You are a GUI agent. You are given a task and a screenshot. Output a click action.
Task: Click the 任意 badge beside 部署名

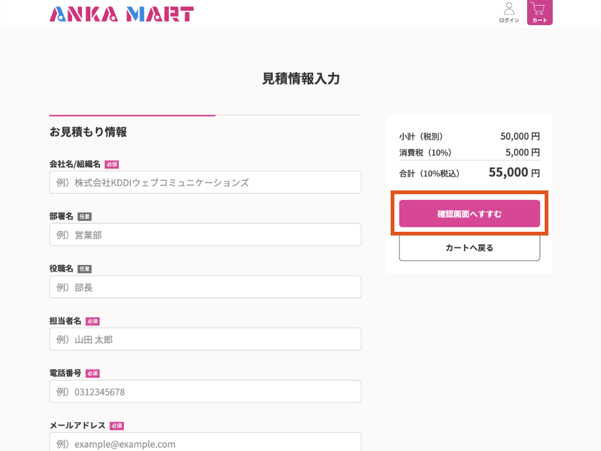coord(85,217)
